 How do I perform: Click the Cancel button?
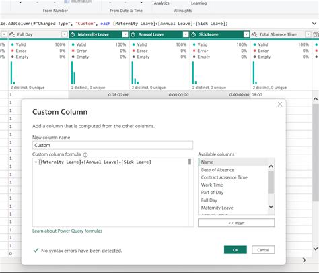(263, 250)
